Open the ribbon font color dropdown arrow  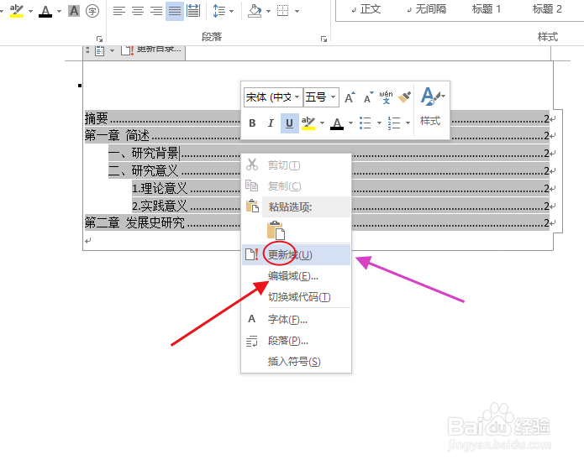pos(59,11)
